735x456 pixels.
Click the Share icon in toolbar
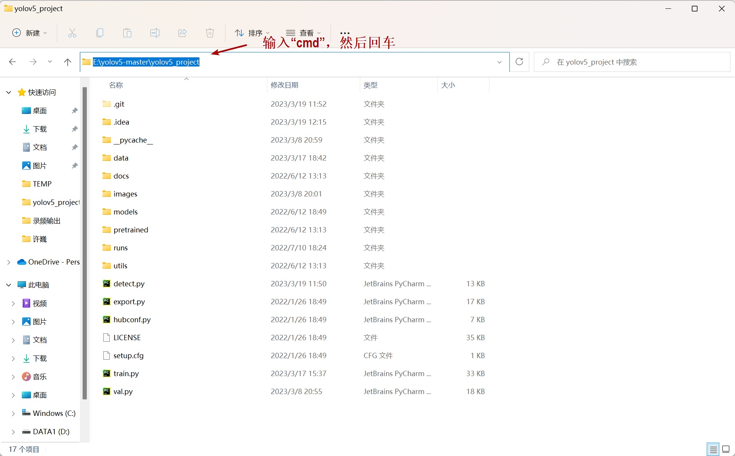[182, 33]
